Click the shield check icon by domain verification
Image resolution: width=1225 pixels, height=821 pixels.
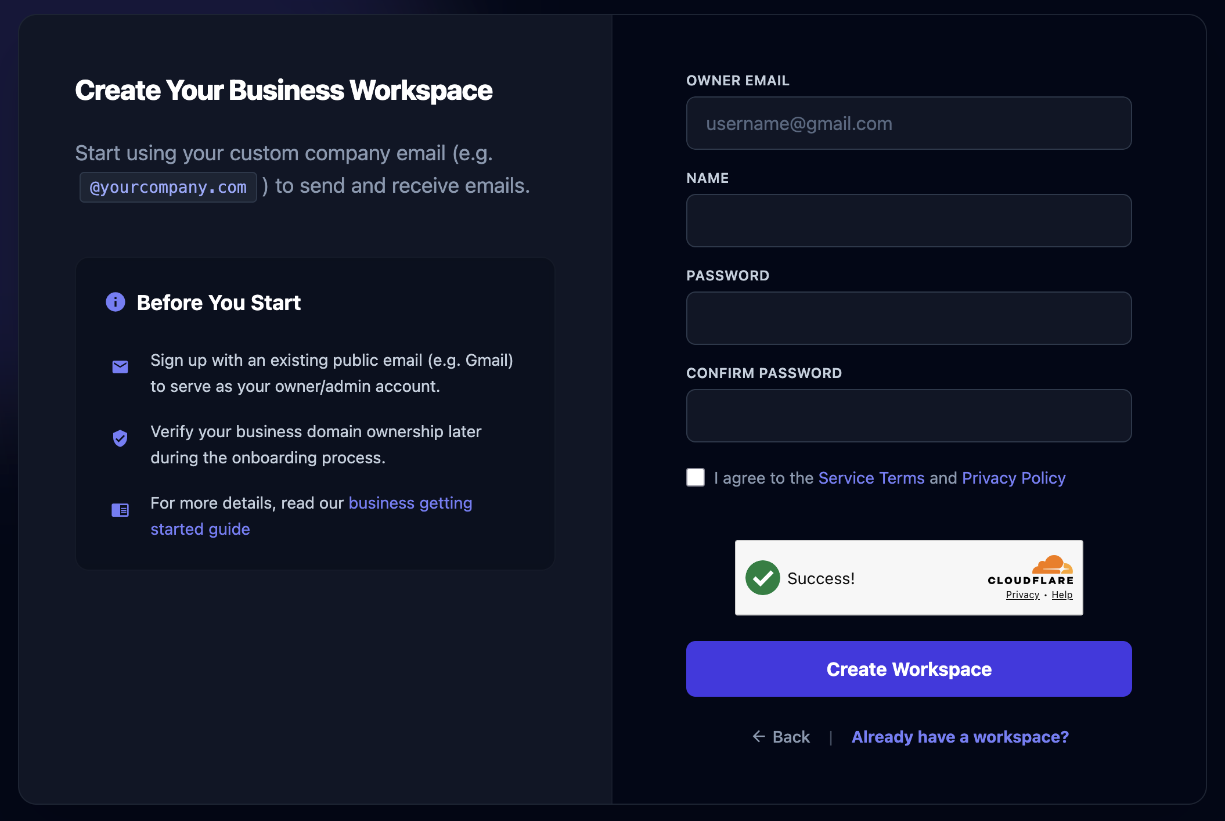[120, 438]
